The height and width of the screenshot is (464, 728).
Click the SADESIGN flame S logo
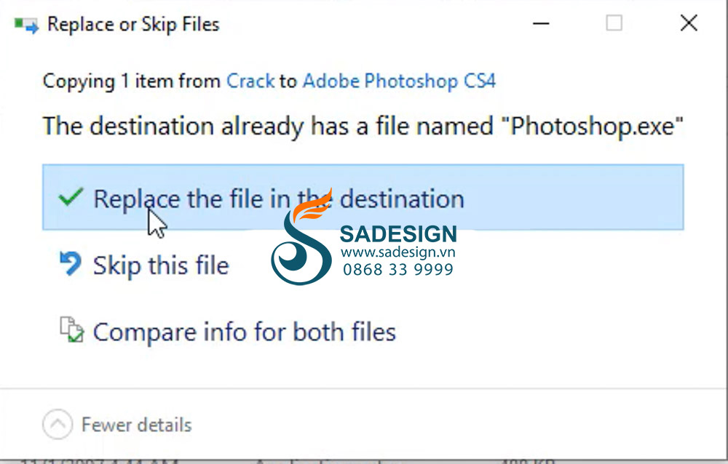tap(302, 237)
